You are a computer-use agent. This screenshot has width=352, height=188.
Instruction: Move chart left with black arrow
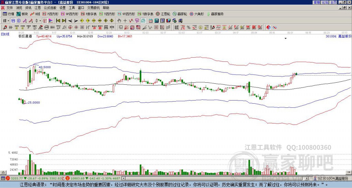70,21
